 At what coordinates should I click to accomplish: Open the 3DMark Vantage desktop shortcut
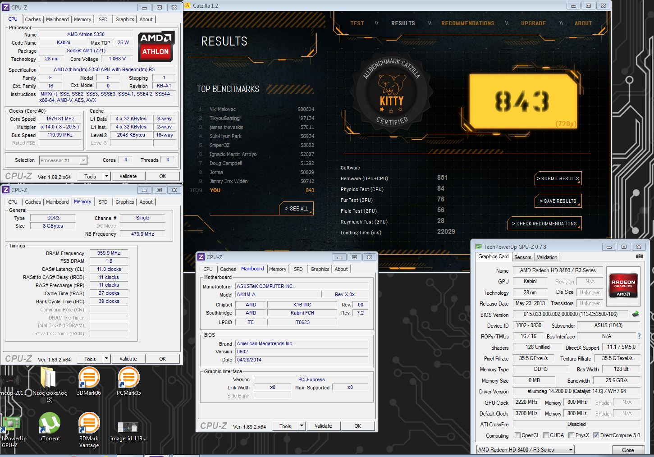pos(89,430)
